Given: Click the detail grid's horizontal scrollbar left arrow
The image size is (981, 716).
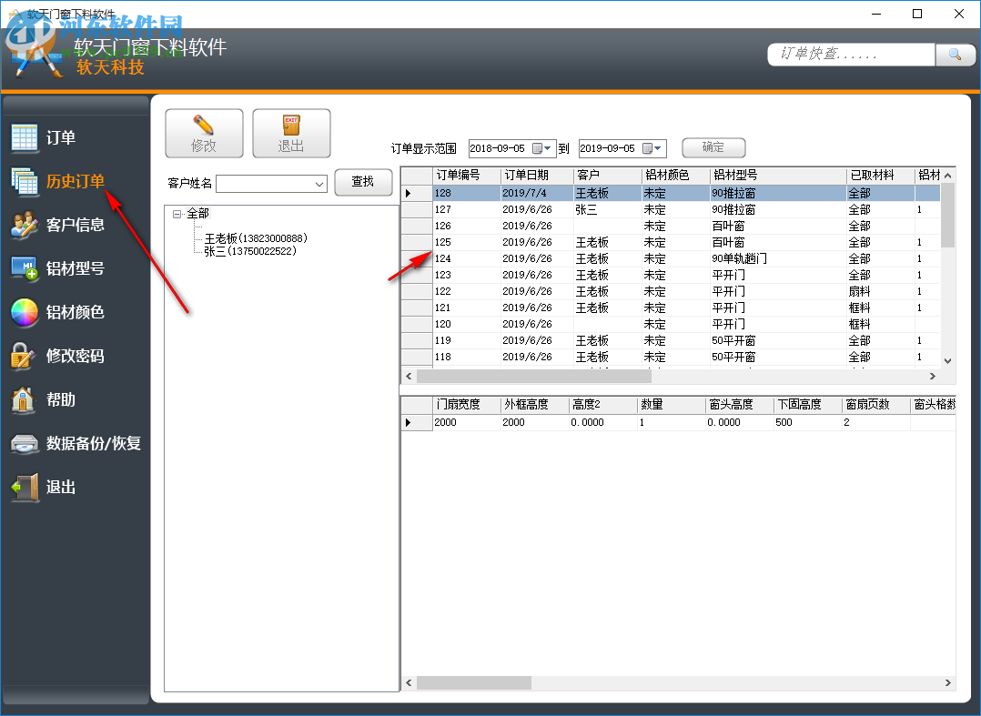Looking at the screenshot, I should [x=410, y=683].
